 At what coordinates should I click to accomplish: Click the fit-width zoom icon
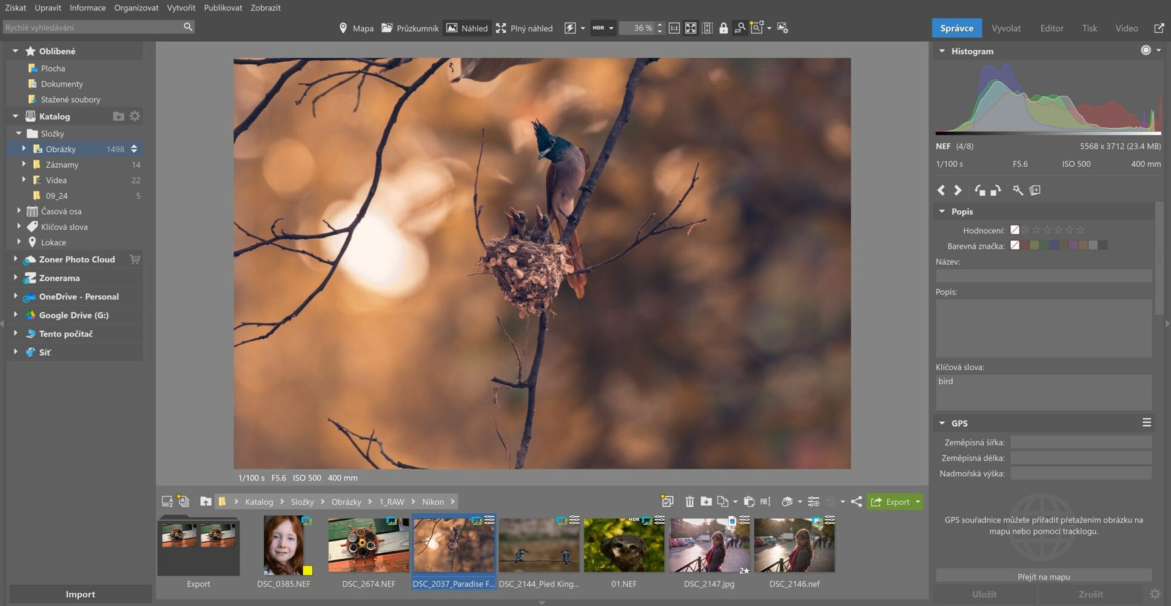(x=707, y=28)
